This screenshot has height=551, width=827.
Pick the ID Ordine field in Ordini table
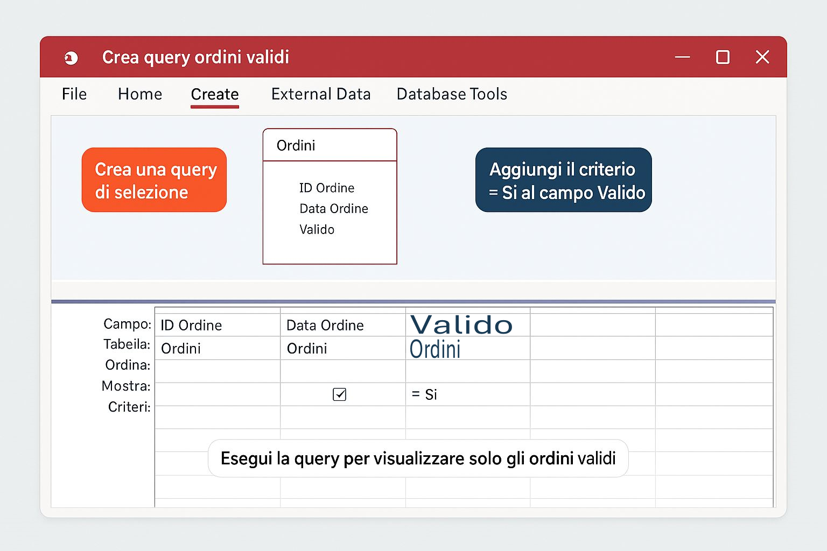pos(327,188)
